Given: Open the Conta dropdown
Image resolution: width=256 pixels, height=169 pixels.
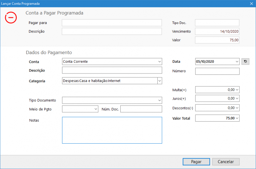Looking at the screenshot, I should click(159, 61).
